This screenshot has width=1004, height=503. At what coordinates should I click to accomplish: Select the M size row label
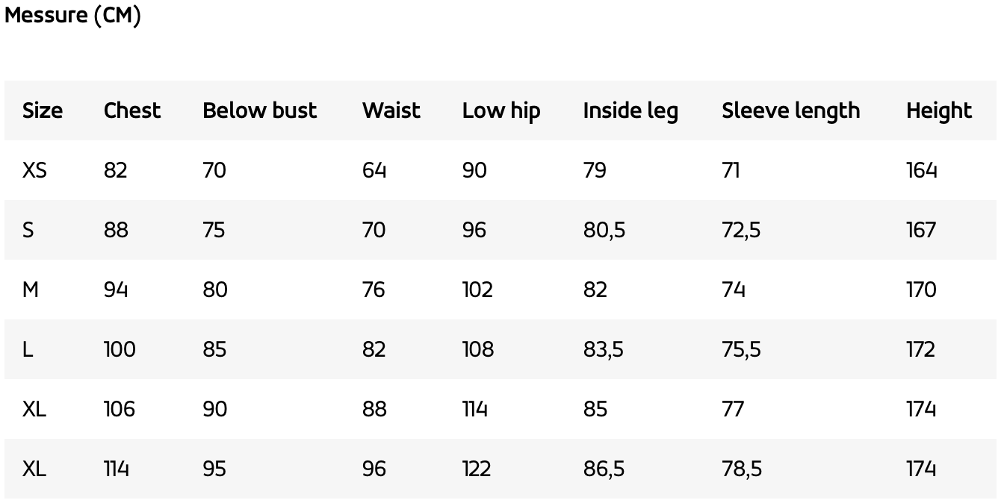coord(31,290)
